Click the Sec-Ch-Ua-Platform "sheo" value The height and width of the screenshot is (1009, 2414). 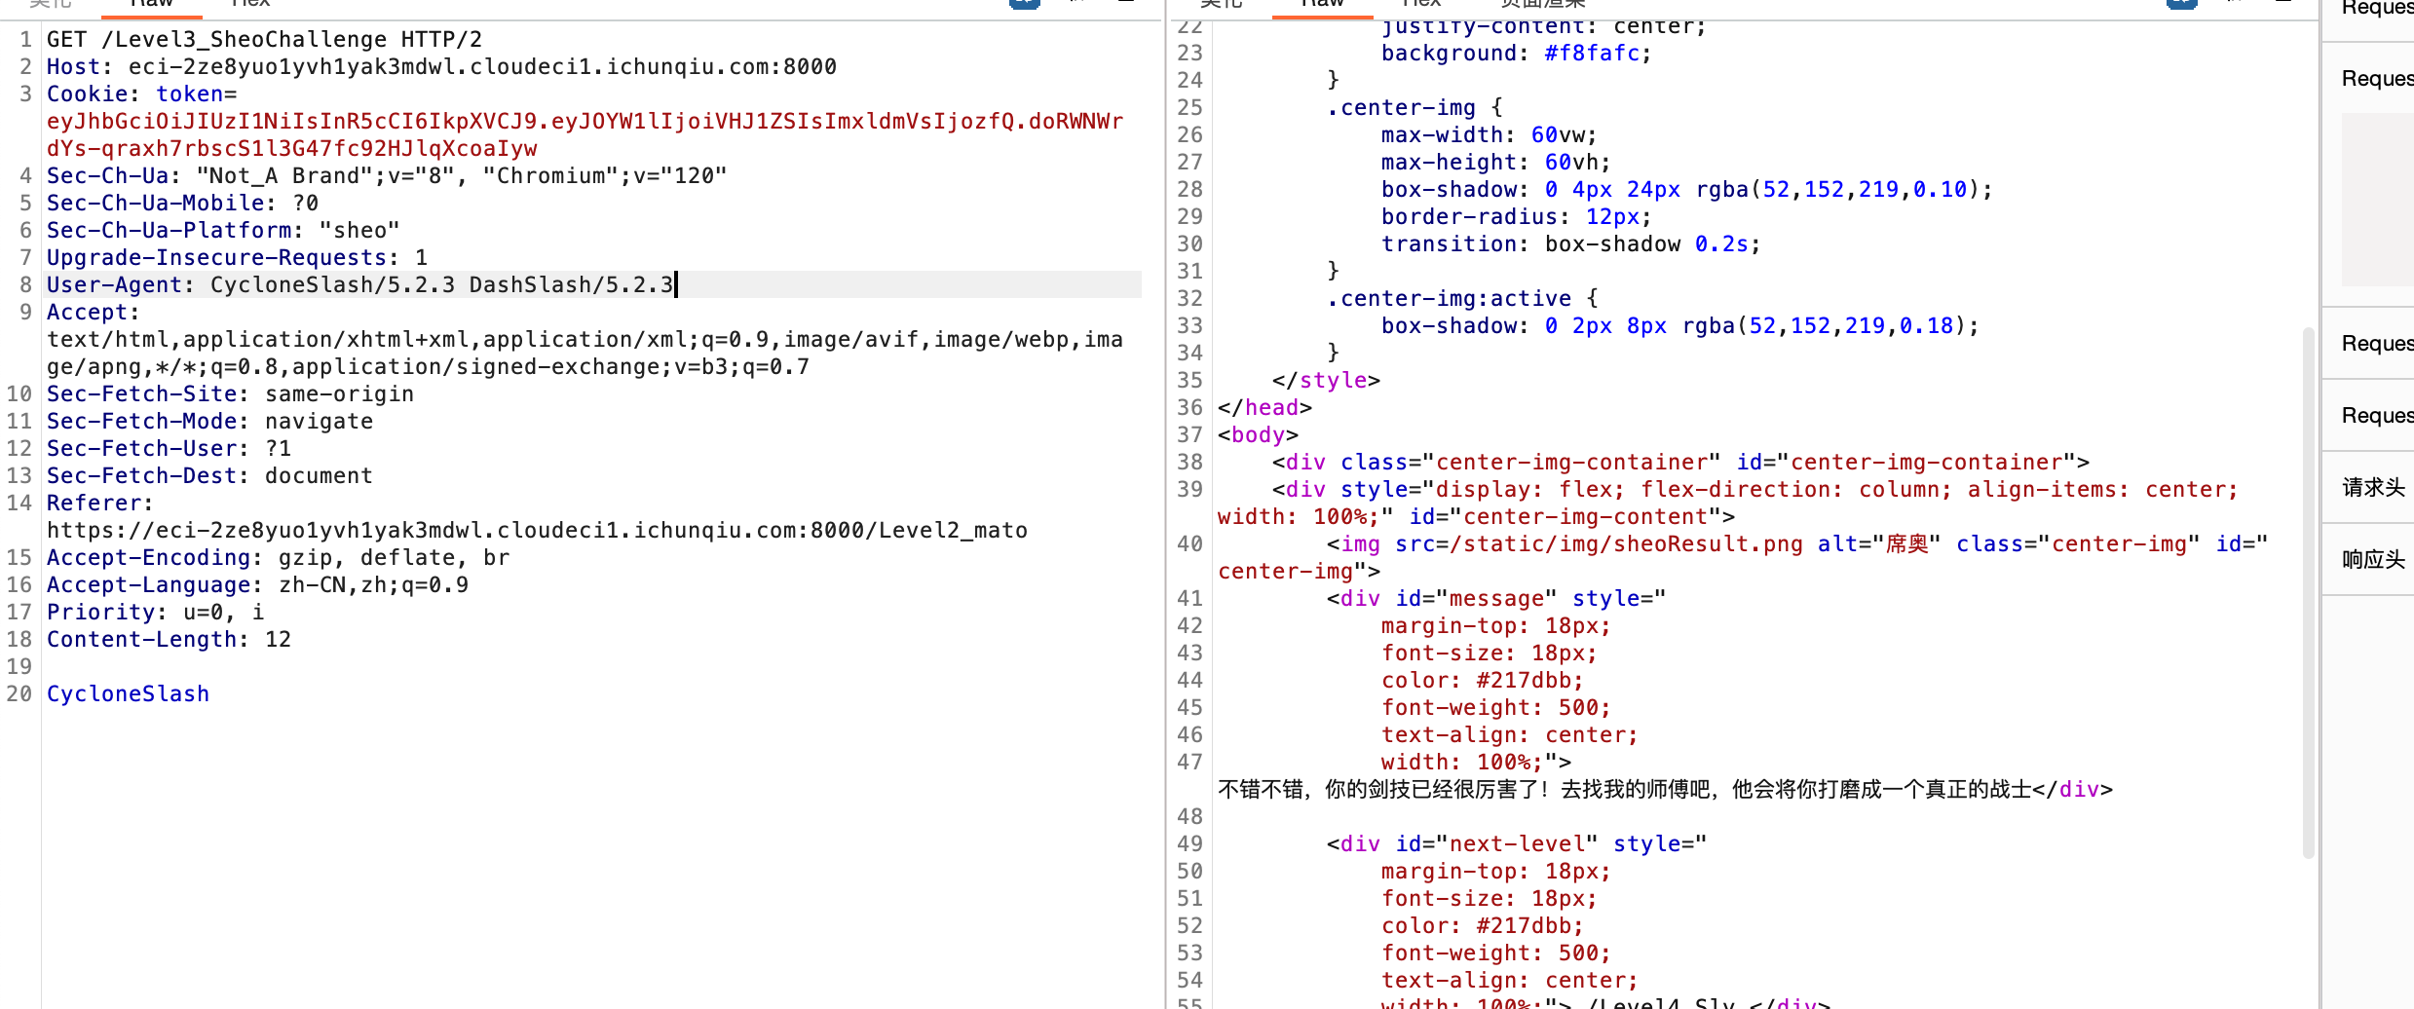pos(359,230)
